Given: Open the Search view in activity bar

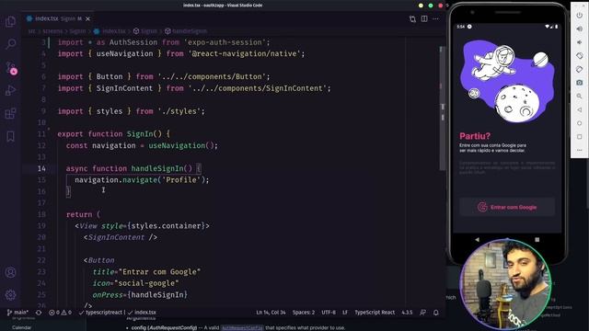Looking at the screenshot, I should click(10, 44).
